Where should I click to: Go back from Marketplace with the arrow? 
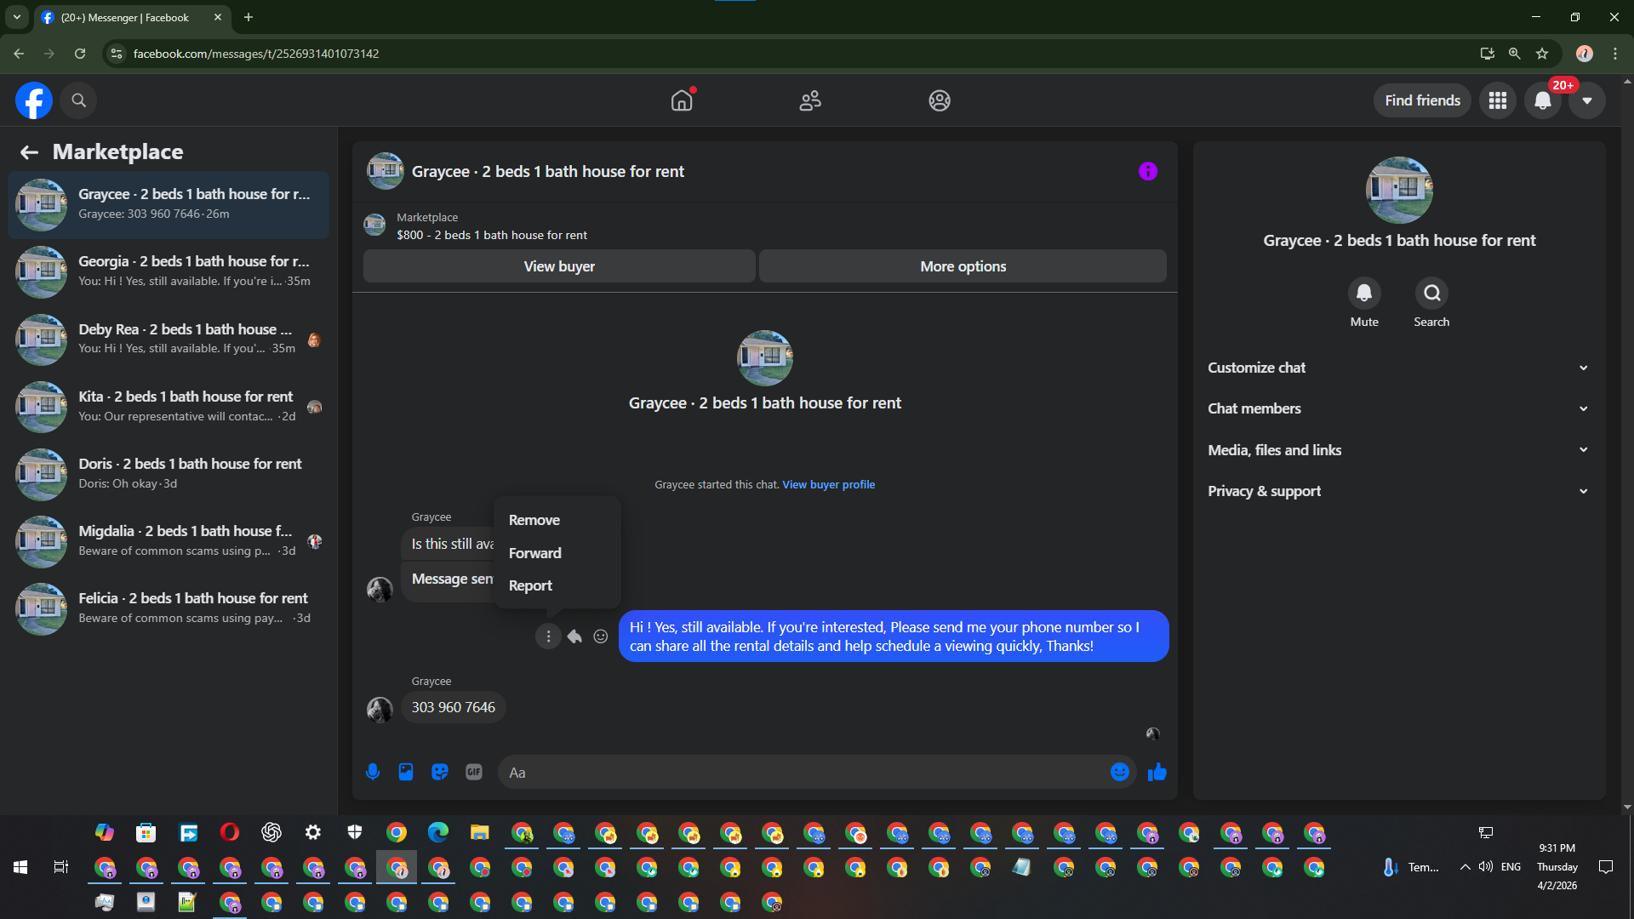pyautogui.click(x=29, y=151)
